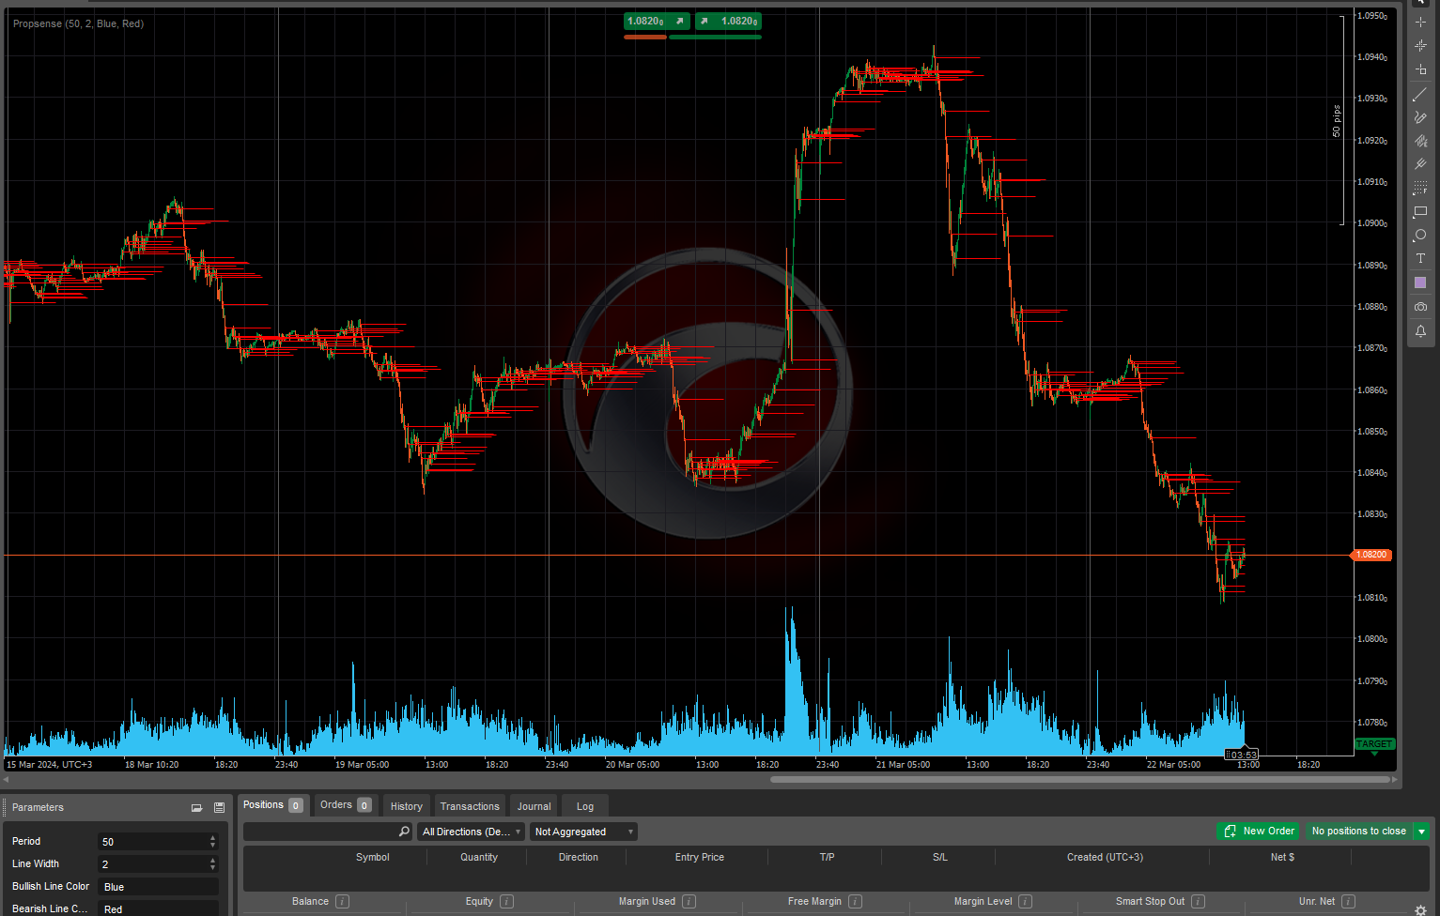Show Unr. Net info icon
This screenshot has width=1440, height=916.
point(1348,901)
